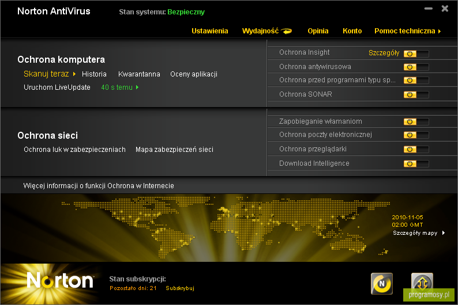Toggle Ochrona przed programami typu sp... switch

point(416,80)
